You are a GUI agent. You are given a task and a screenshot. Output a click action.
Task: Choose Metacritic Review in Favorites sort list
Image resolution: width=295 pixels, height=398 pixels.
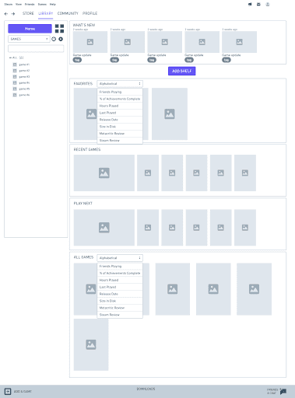click(120, 134)
